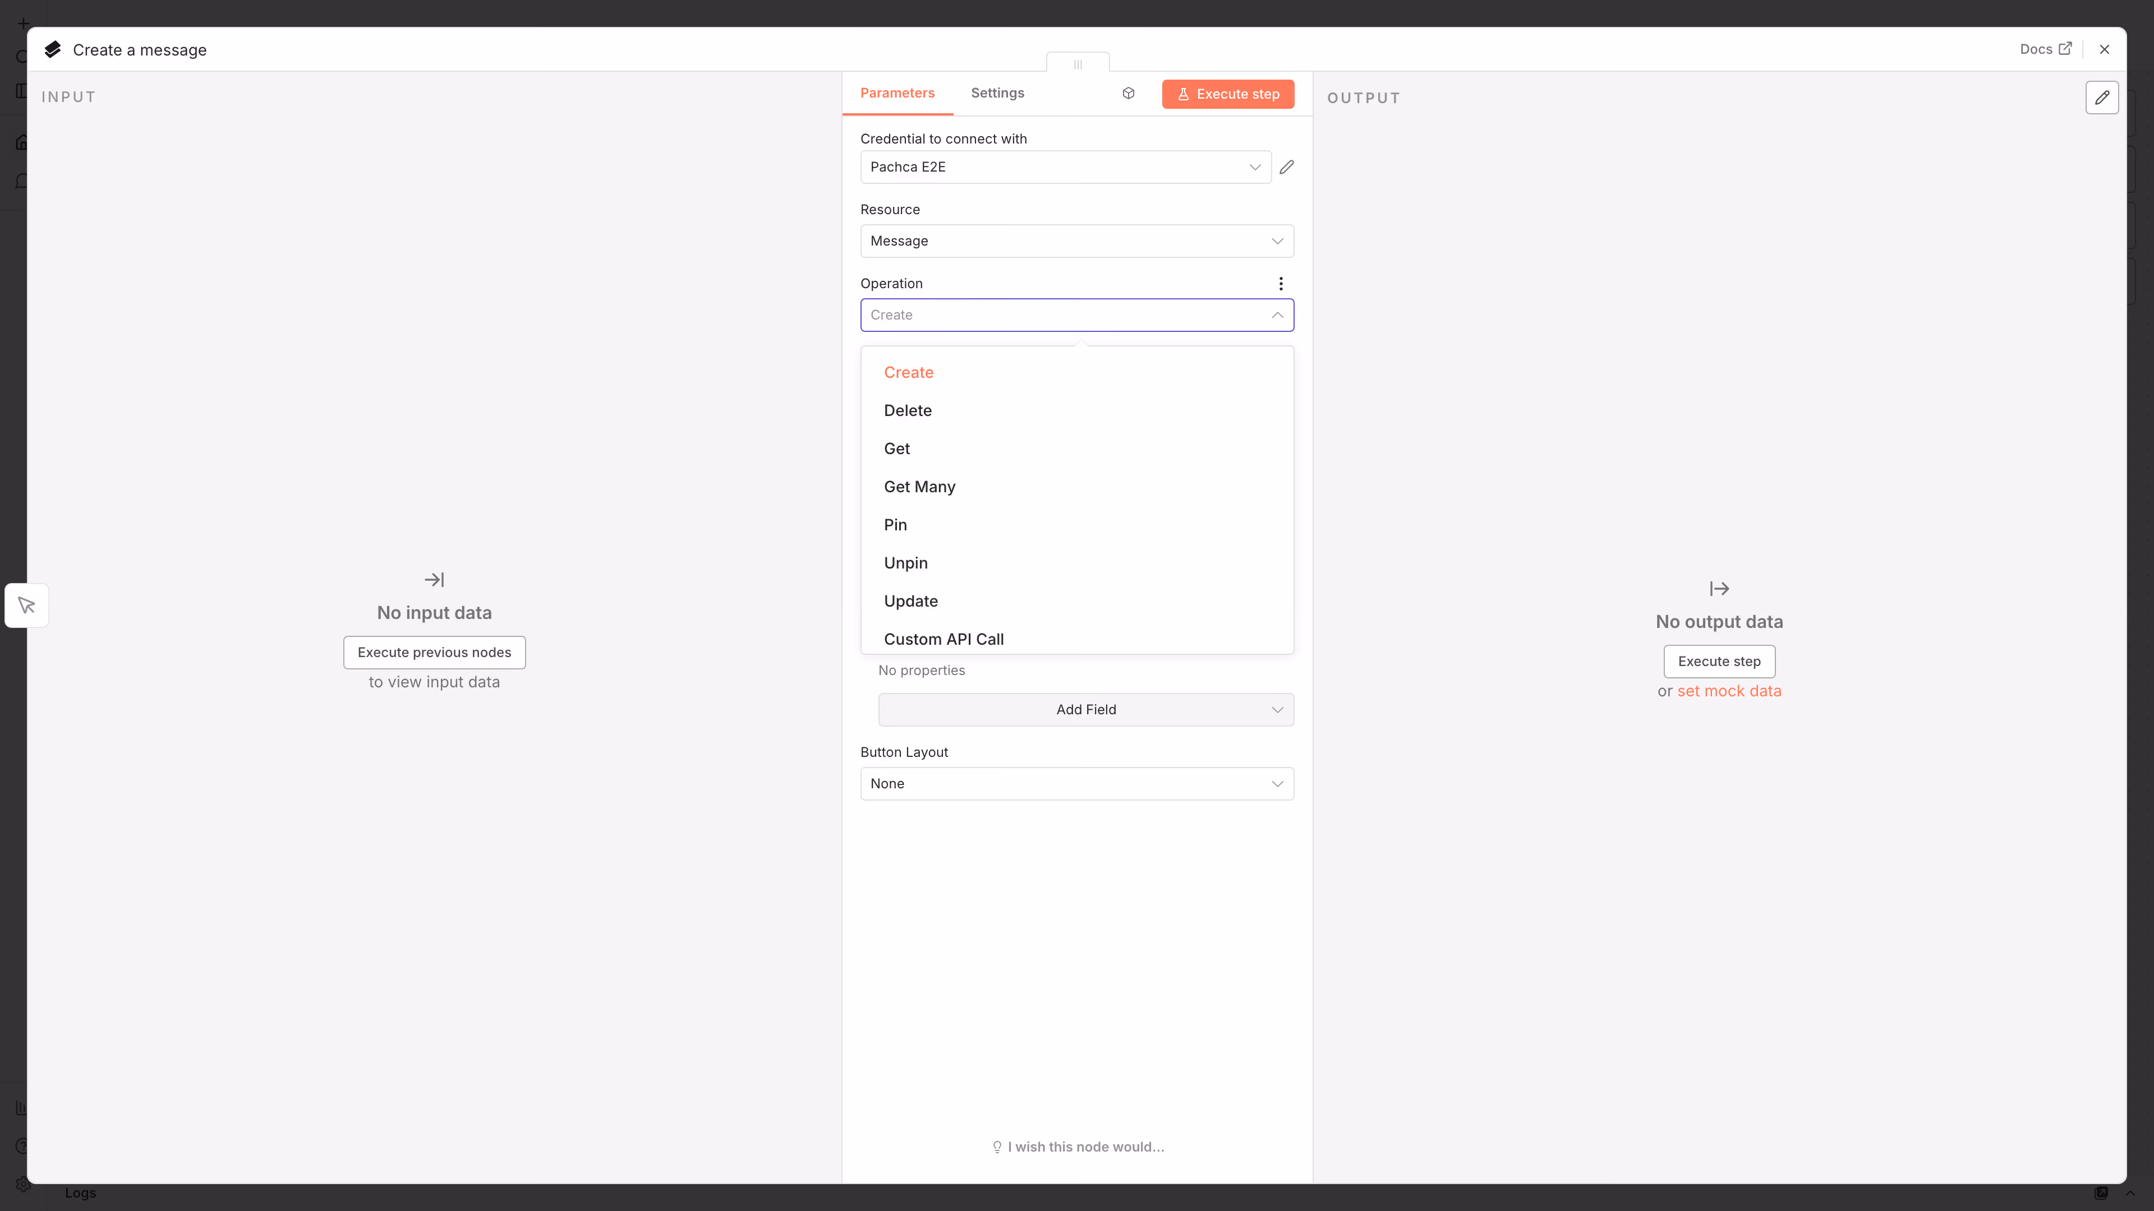The image size is (2154, 1211).
Task: Click the node layers icon in the title bar
Action: (53, 50)
